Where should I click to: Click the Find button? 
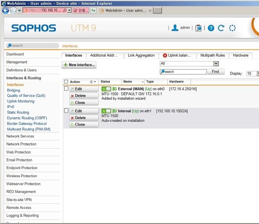coord(216,72)
